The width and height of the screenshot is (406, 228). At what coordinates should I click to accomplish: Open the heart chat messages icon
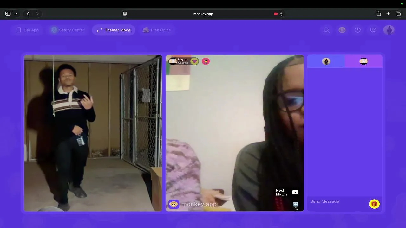[373, 30]
